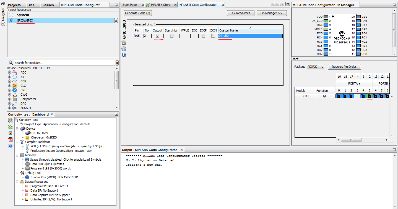Screen dimensions: 398x209
Task: Click the WPUE cell for RA5
Action: pos(185,36)
